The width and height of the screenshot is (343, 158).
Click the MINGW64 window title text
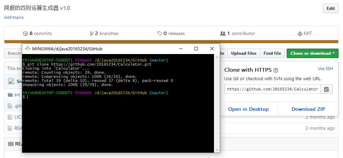tap(67, 49)
